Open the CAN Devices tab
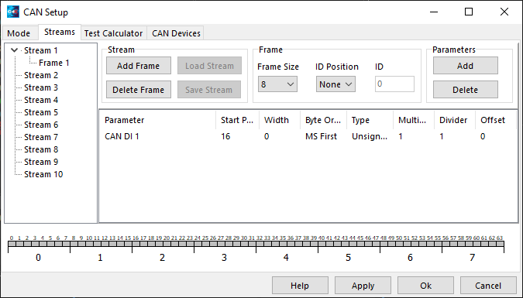This screenshot has width=523, height=298. pos(176,33)
